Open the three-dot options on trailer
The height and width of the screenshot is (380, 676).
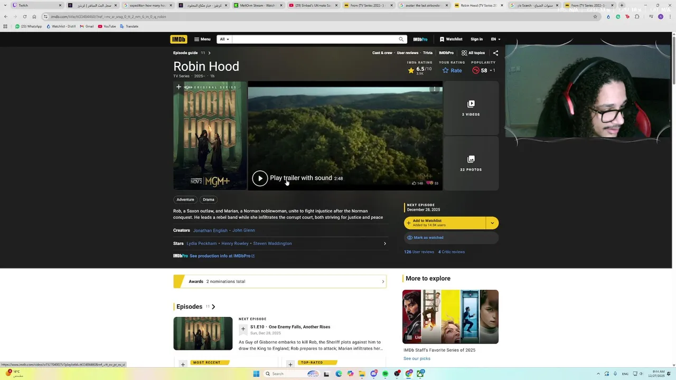click(435, 89)
